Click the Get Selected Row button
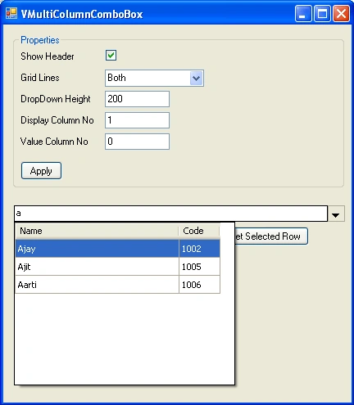Image resolution: width=354 pixels, height=405 pixels. click(x=271, y=236)
